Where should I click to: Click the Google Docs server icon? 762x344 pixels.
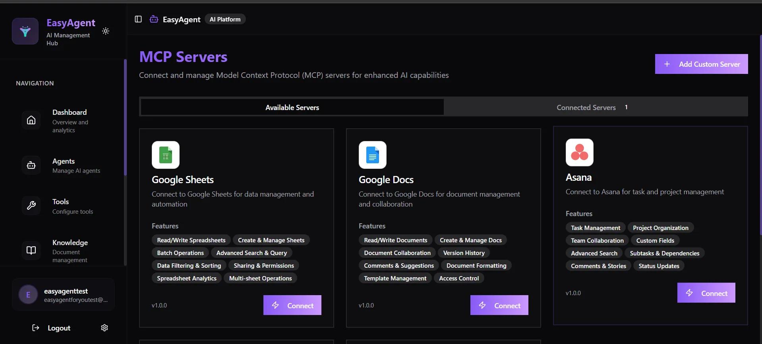[373, 155]
